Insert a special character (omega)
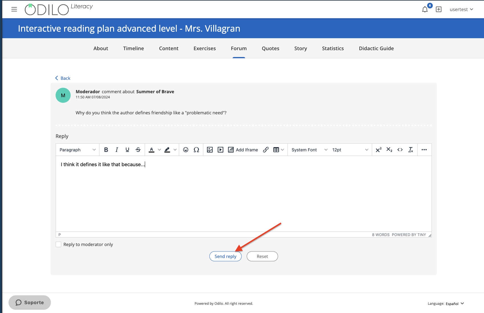The image size is (484, 313). [x=196, y=150]
